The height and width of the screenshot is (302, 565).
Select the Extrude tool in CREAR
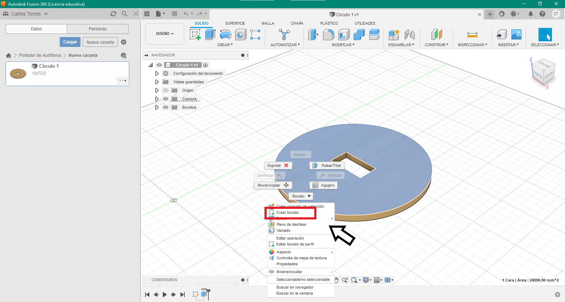click(210, 35)
